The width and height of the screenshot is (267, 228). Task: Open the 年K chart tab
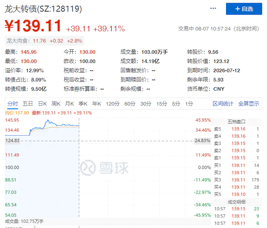(x=97, y=104)
